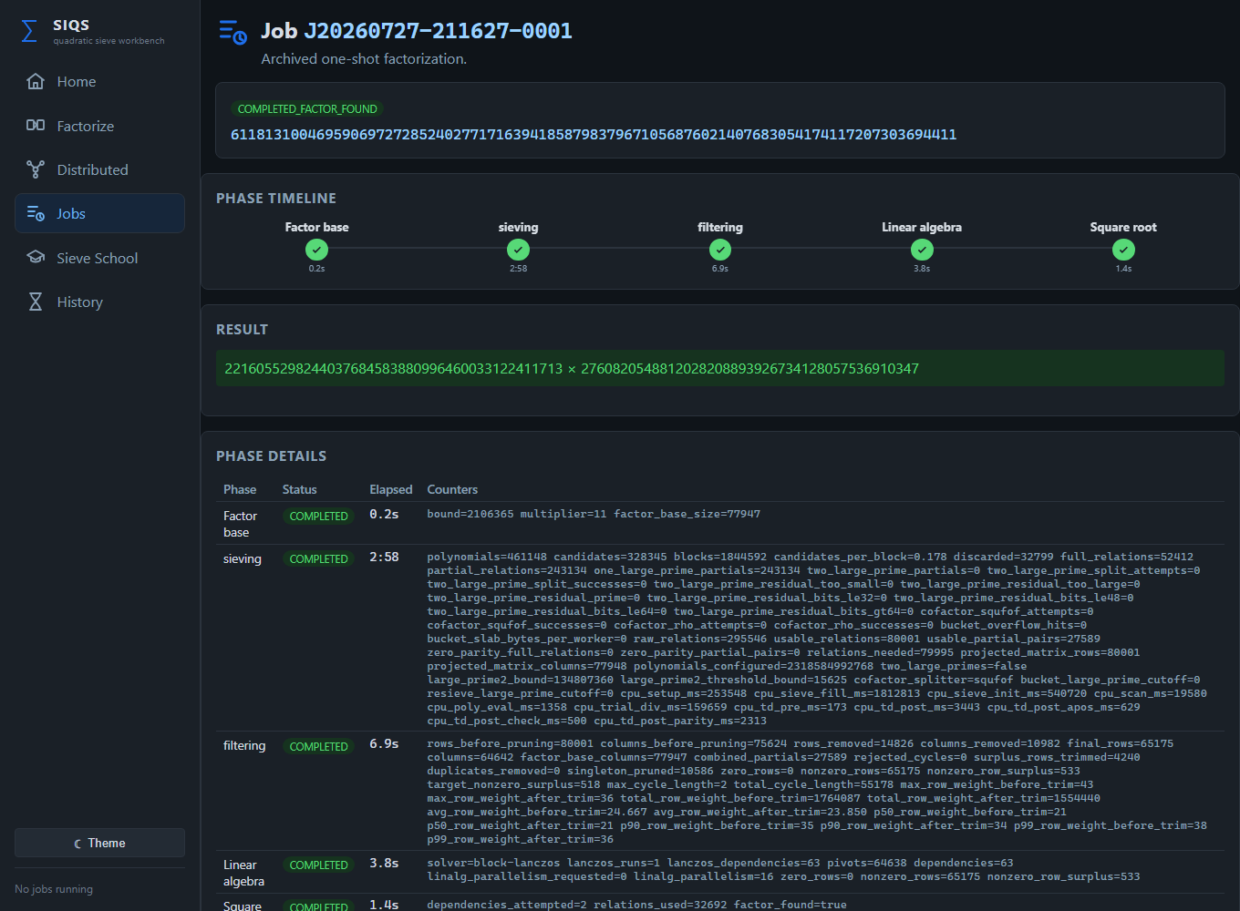Toggle the Theme button
The width and height of the screenshot is (1240, 911).
(99, 843)
